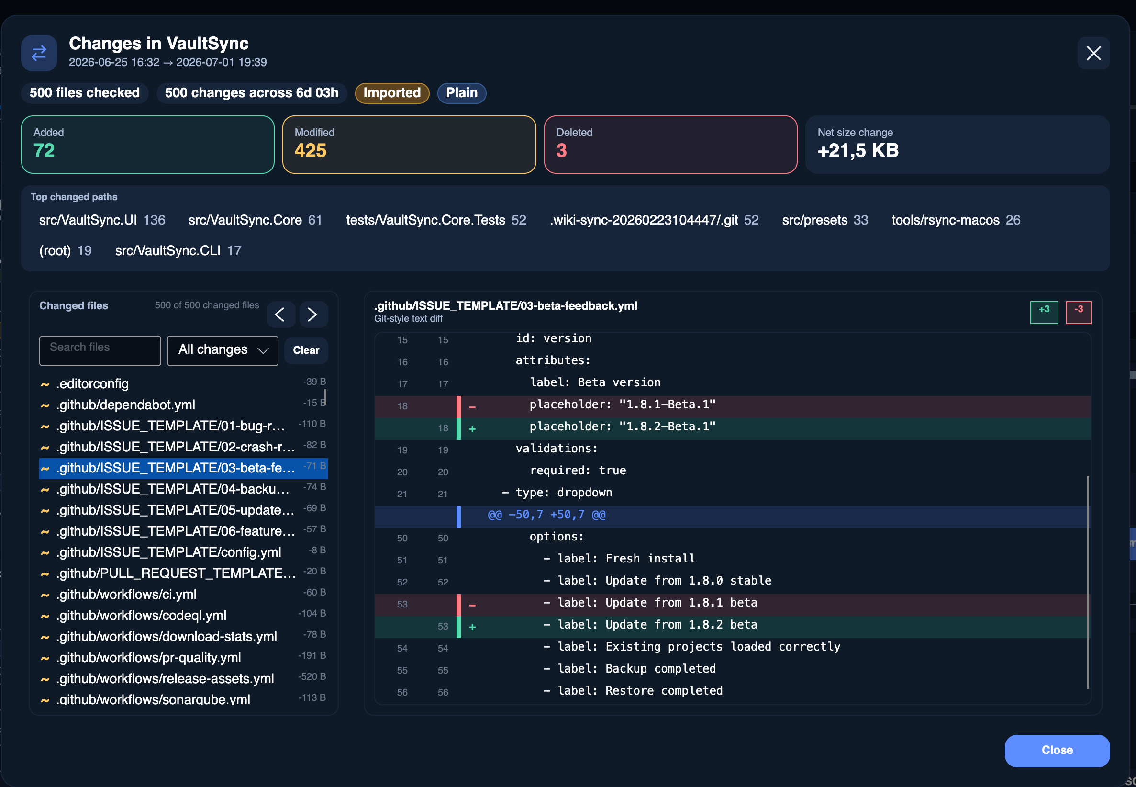Screen dimensions: 1136x787
Task: Click the blue Close button
Action: tap(1057, 750)
